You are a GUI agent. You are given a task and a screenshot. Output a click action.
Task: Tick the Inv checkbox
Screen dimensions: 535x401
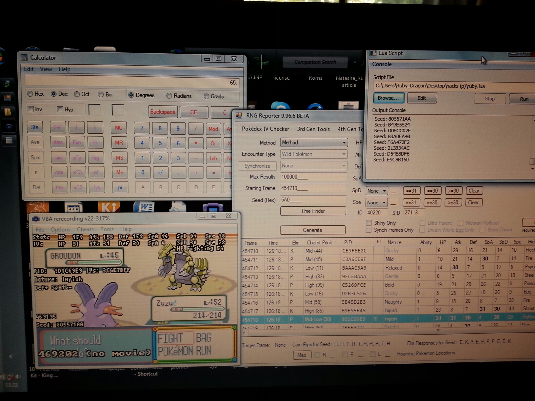(x=31, y=109)
